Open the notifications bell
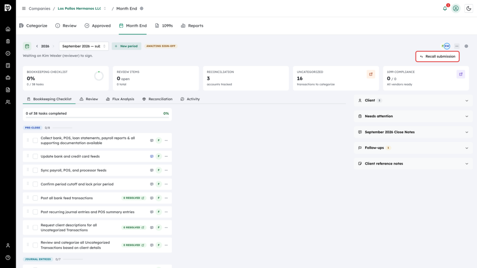This screenshot has width=477, height=268. [445, 8]
